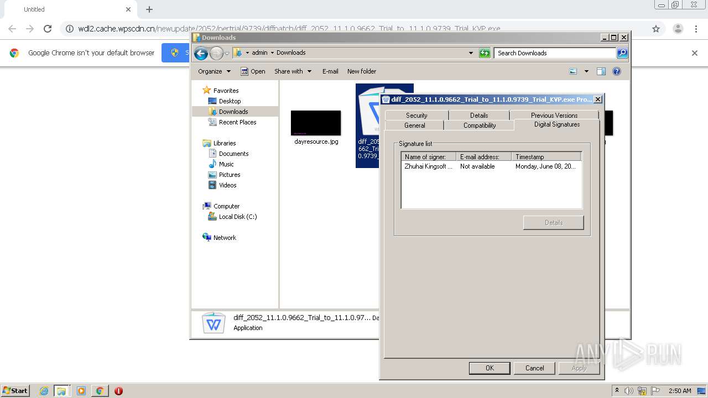This screenshot has height=398, width=708.
Task: Switch to the Details tab
Action: pyautogui.click(x=479, y=115)
